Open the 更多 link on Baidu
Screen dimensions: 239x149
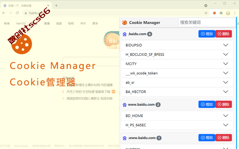(x=95, y=23)
